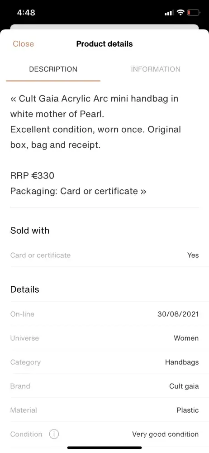Tap the Product details title
This screenshot has height=453, width=209.
pyautogui.click(x=104, y=44)
